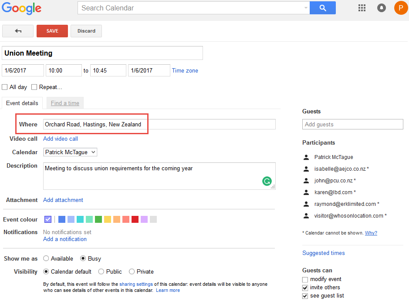Screen dimensions: 409x301
Task: Pick the bold blue event colour
Action: [62, 219]
